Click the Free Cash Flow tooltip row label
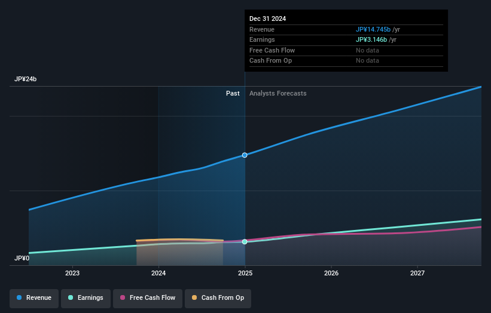The width and height of the screenshot is (491, 313). [x=272, y=50]
